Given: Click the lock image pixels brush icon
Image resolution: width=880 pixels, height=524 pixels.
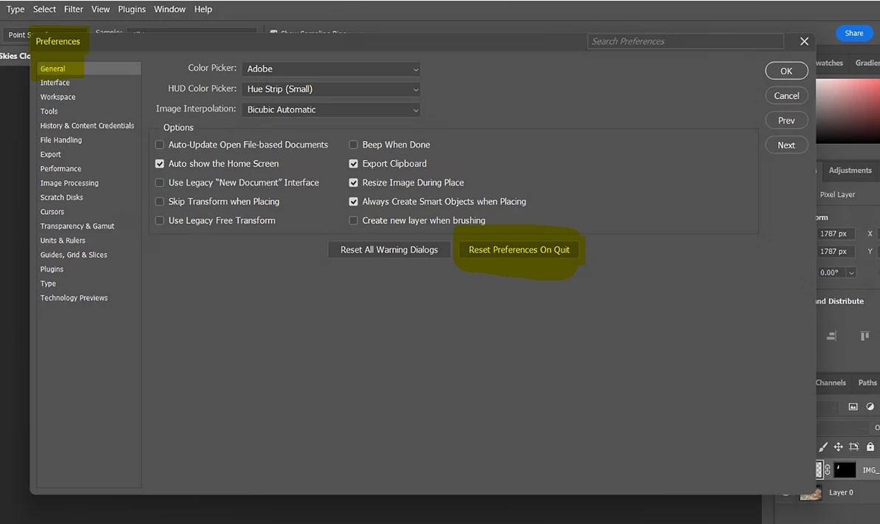Looking at the screenshot, I should pos(823,447).
